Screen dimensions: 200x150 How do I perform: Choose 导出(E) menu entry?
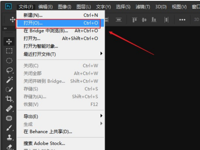pos(61,116)
